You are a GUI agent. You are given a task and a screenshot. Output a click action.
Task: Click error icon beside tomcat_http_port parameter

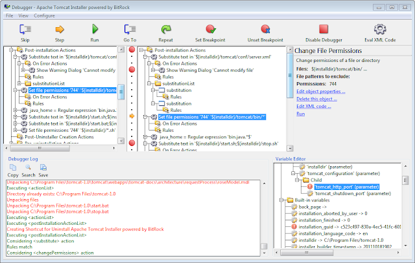[x=310, y=187]
